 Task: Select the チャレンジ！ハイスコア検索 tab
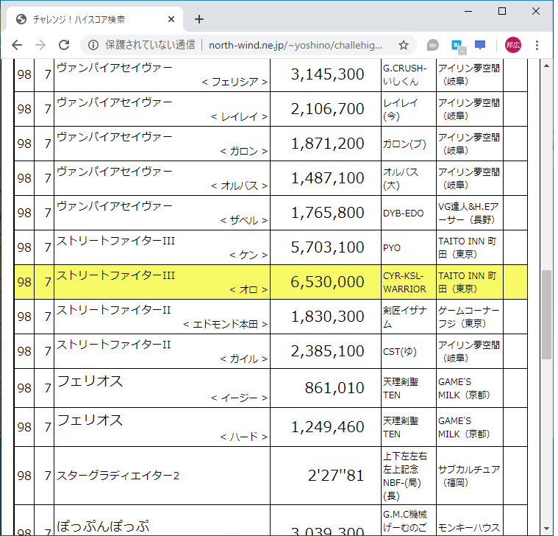point(94,19)
